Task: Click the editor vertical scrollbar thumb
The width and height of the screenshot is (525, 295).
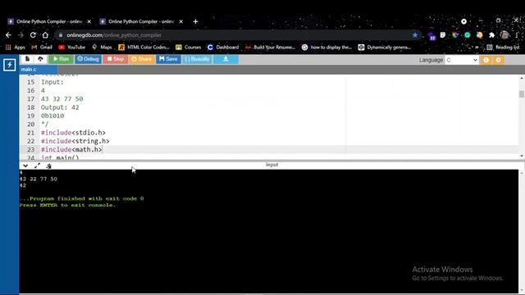Action: pyautogui.click(x=522, y=94)
